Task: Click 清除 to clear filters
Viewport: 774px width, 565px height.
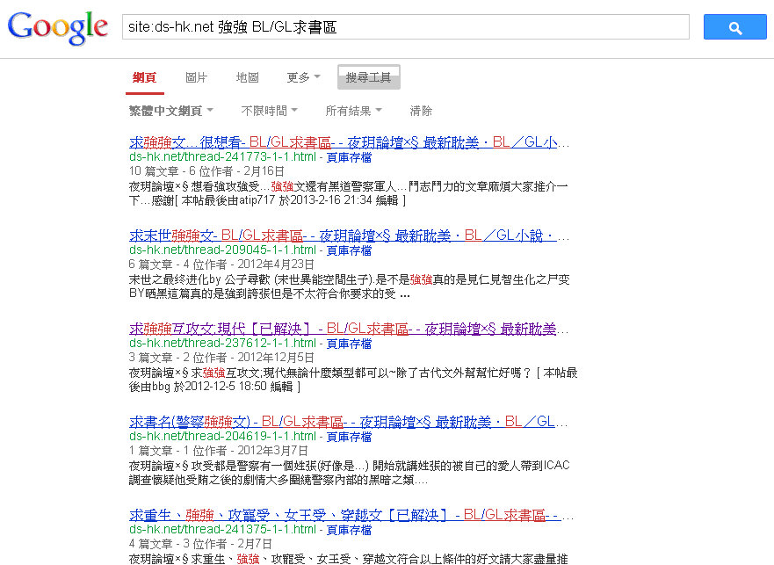Action: [x=421, y=111]
